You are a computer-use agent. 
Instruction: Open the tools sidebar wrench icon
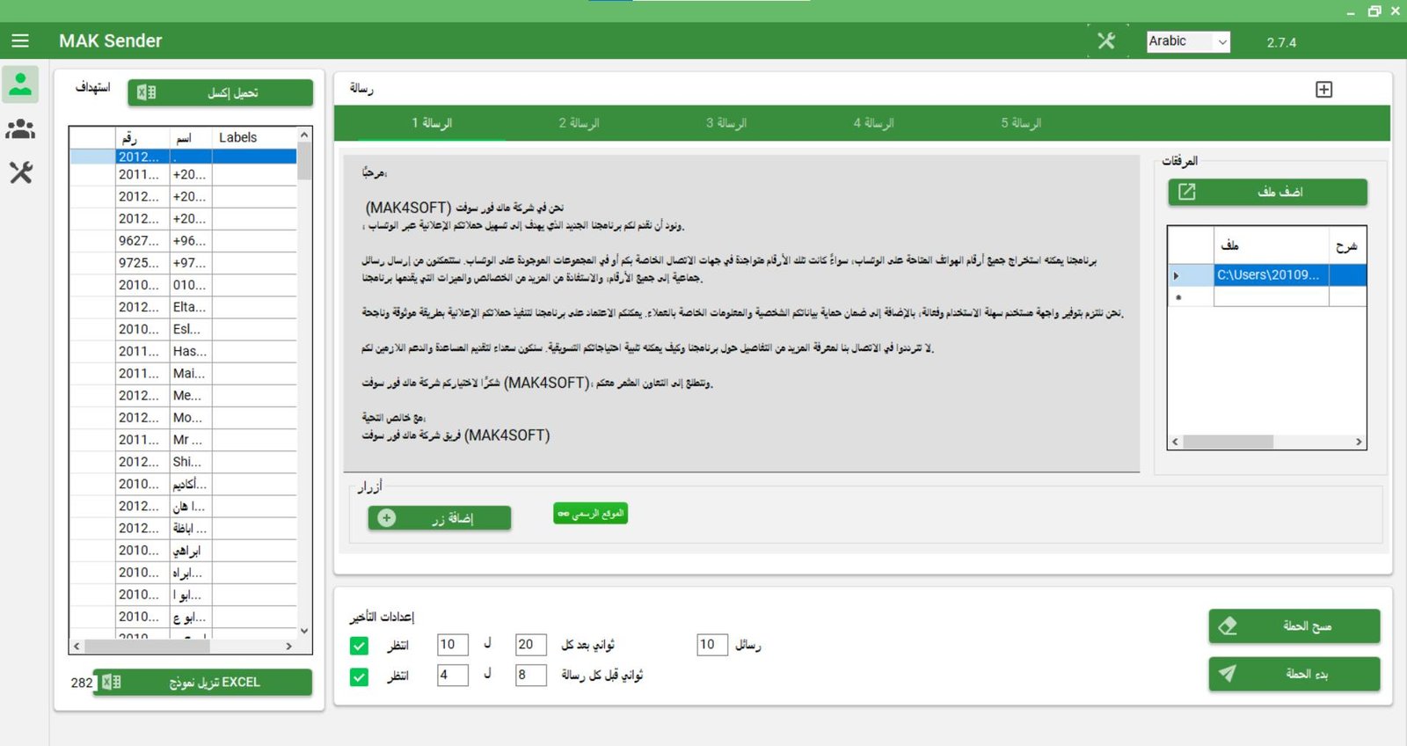coord(20,172)
